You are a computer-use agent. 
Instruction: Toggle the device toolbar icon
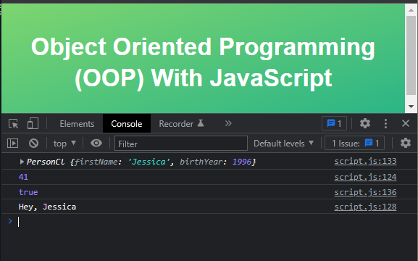(x=33, y=123)
